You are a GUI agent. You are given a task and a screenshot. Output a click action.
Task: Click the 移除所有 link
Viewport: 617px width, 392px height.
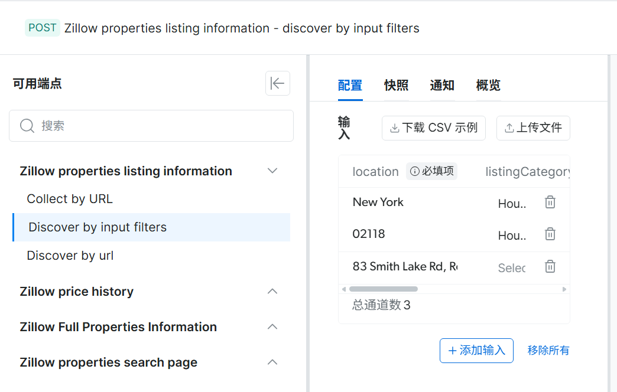(x=548, y=350)
